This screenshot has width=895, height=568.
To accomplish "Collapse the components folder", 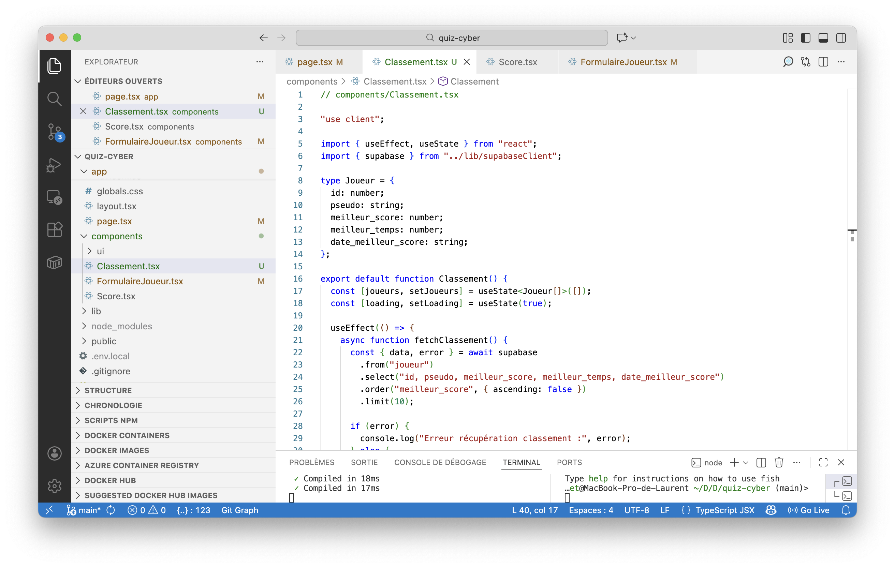I will 117,236.
